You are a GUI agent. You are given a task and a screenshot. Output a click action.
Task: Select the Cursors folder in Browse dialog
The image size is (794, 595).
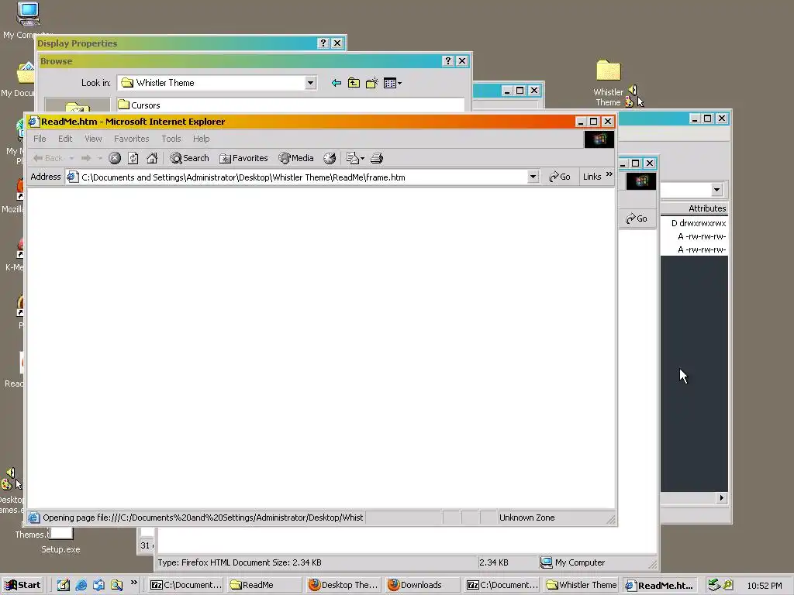(140, 105)
